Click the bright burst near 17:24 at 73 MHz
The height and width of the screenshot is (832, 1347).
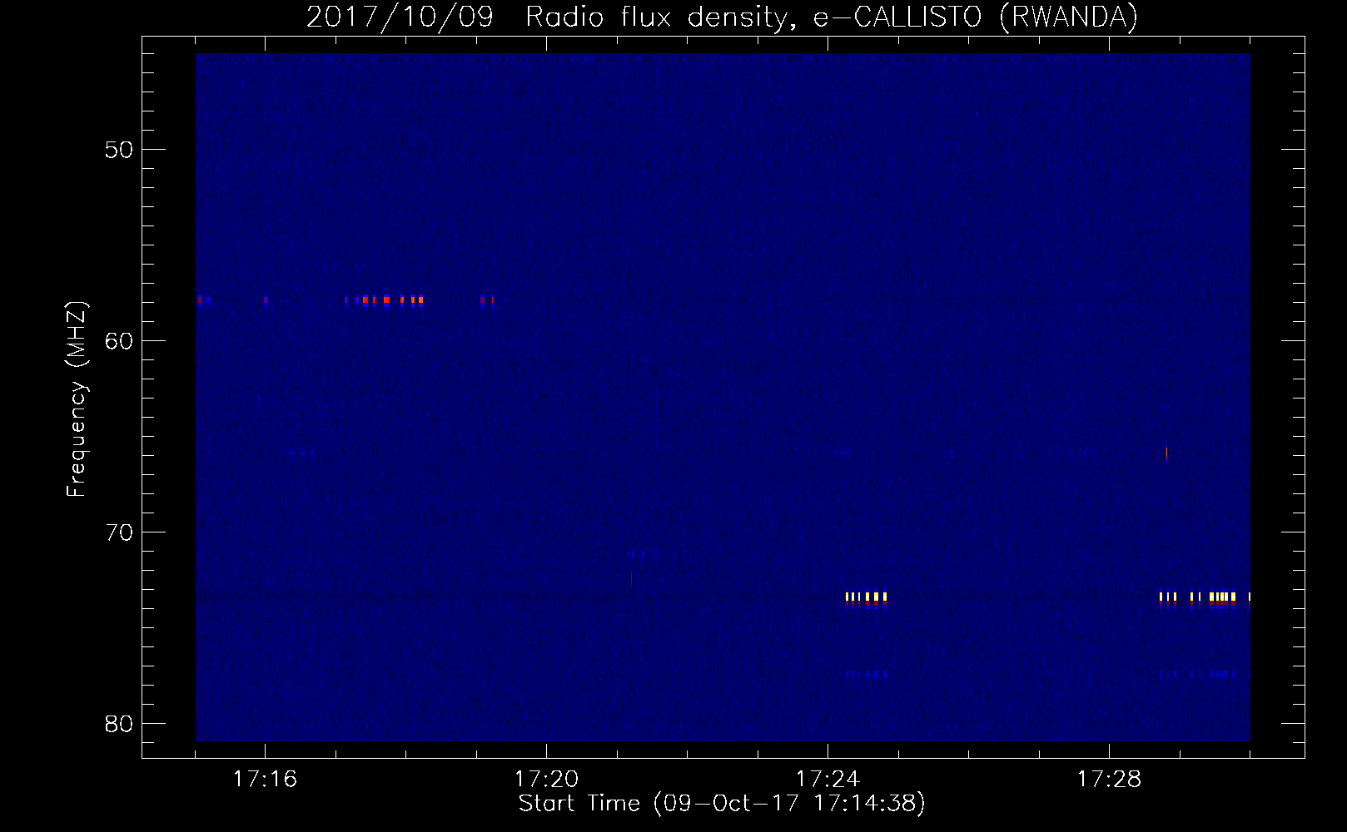[867, 599]
